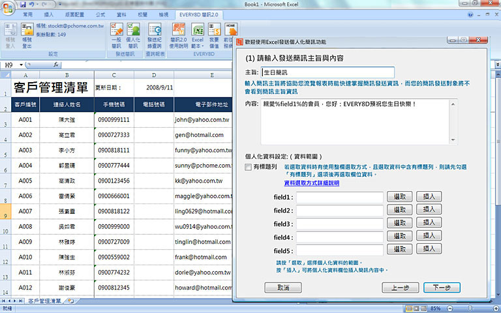Go to last sheet navigation arrow
501x313 pixels.
20,301
